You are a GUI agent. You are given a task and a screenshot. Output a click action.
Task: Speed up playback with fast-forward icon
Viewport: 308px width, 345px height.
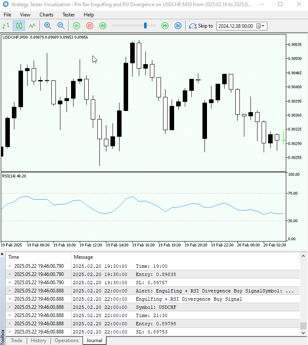[x=165, y=26]
